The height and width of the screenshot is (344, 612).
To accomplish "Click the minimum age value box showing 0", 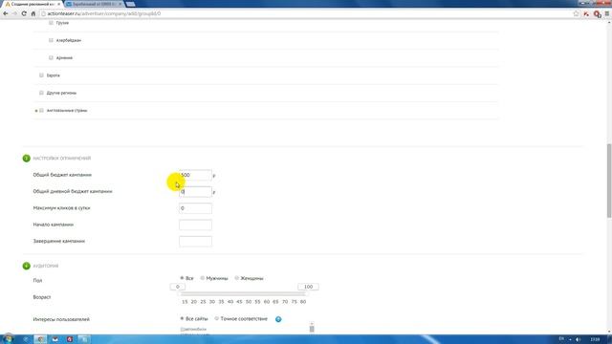I will point(178,287).
